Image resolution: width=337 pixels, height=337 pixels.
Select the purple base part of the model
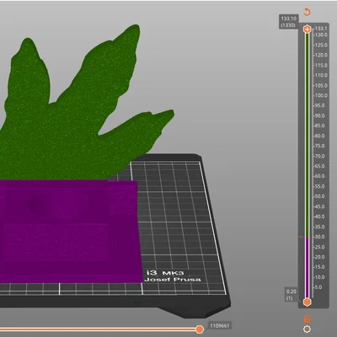[70, 232]
